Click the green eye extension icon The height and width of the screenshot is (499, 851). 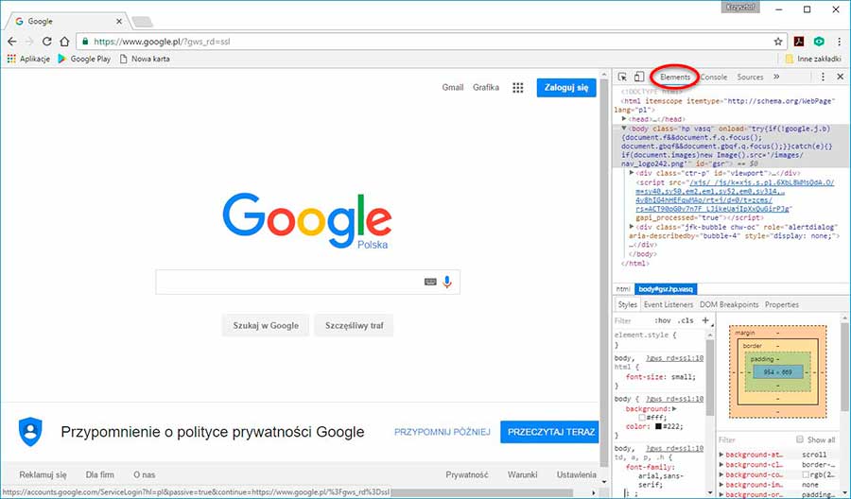click(819, 42)
